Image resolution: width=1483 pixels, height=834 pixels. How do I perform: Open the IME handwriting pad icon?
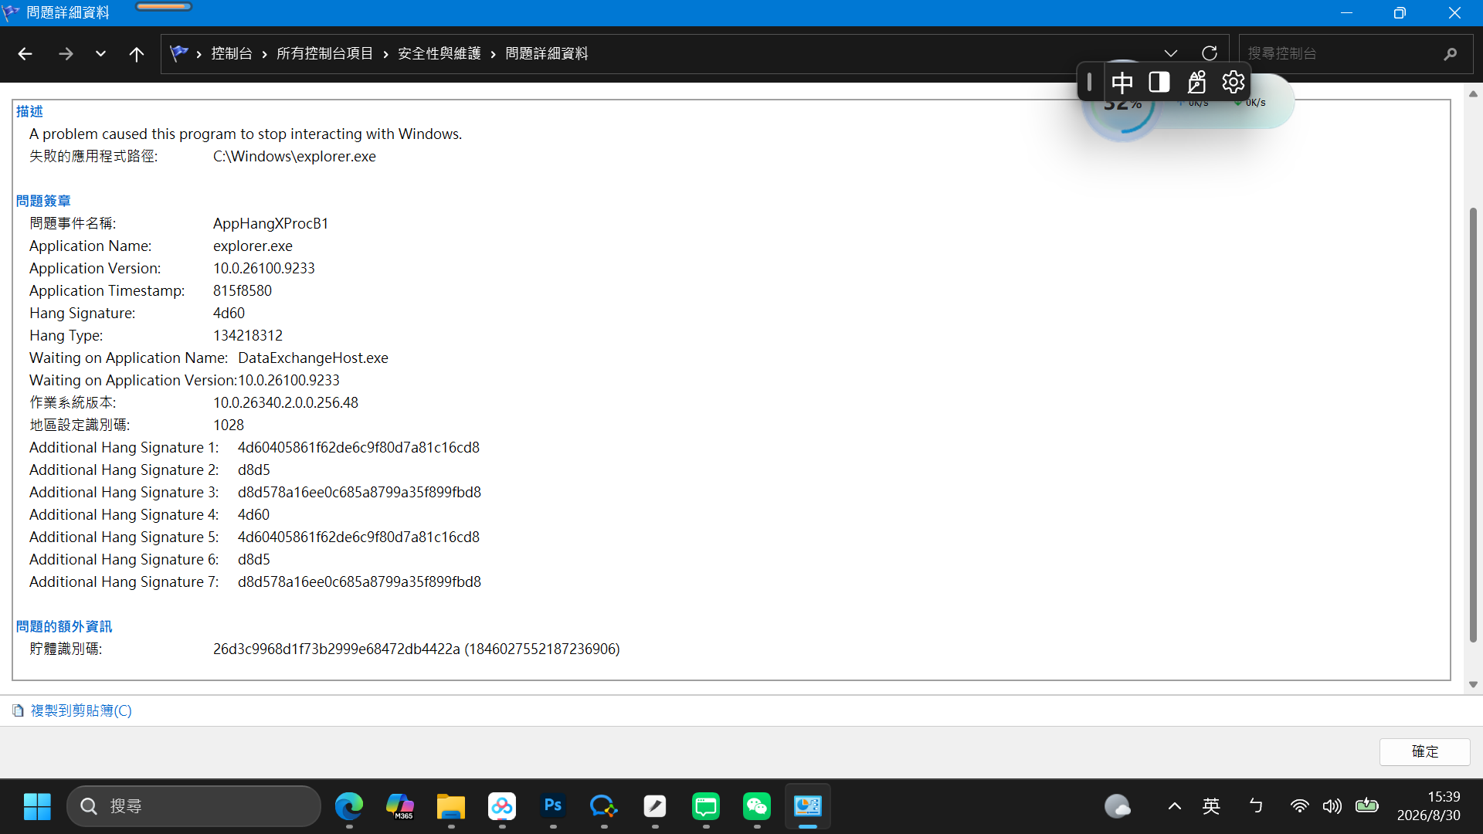point(1196,82)
